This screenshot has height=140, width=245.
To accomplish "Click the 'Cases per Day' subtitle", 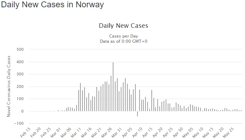I will pyautogui.click(x=124, y=36).
